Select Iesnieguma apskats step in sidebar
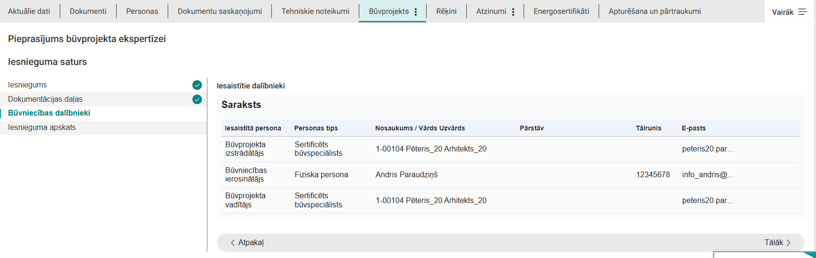The height and width of the screenshot is (258, 816). (x=42, y=128)
